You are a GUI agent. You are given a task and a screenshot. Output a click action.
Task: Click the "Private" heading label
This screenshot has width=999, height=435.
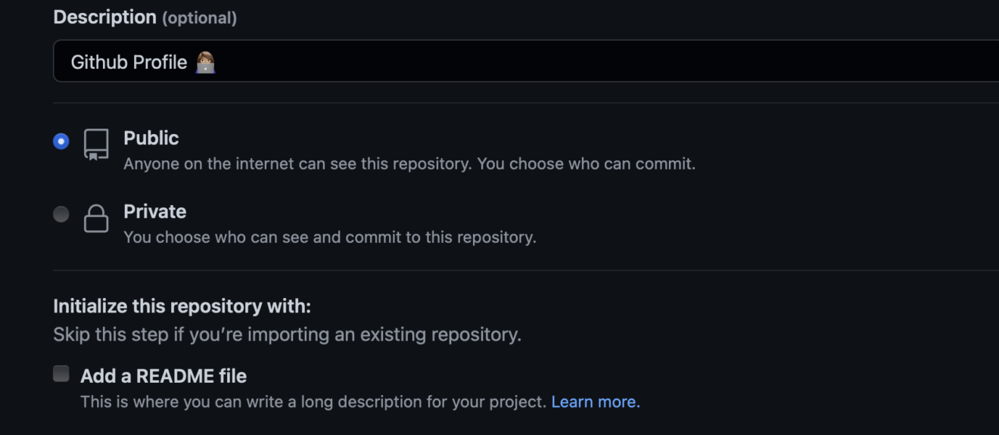click(155, 211)
